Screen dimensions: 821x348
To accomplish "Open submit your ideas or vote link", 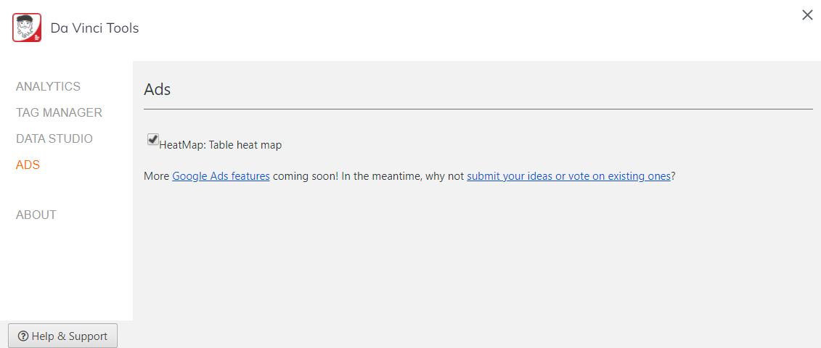I will (x=568, y=176).
